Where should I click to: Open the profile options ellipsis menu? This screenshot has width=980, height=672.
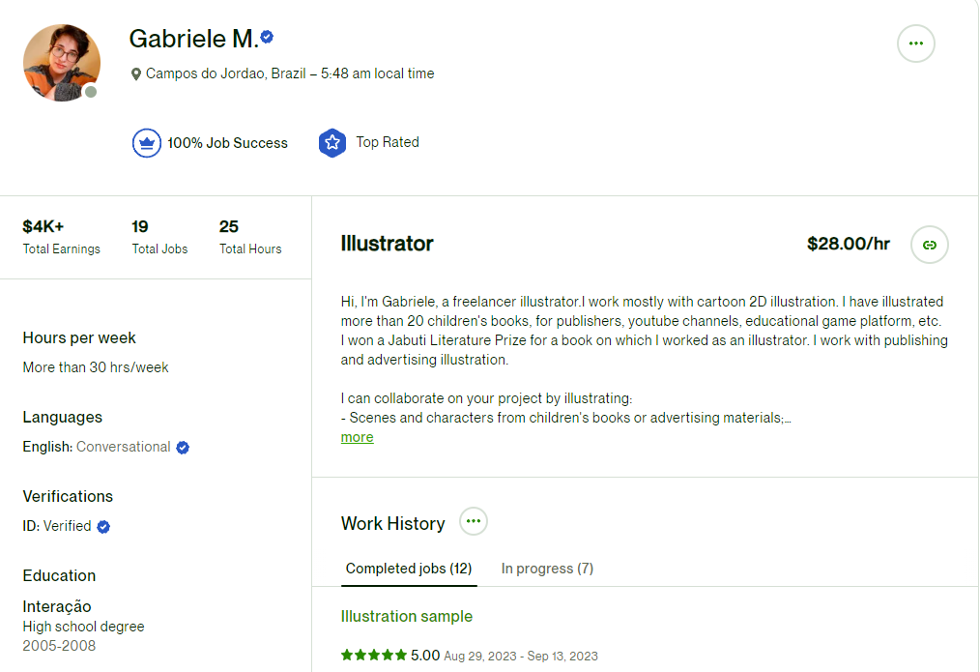click(x=915, y=44)
